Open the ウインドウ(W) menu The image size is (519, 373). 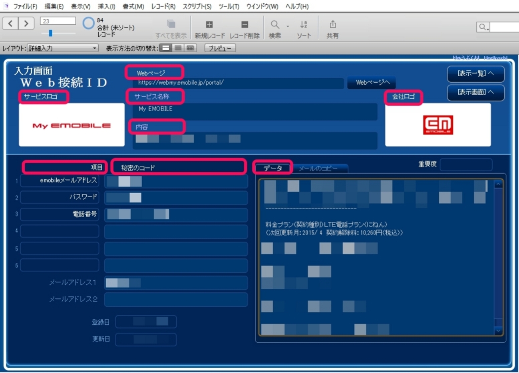pyautogui.click(x=262, y=6)
